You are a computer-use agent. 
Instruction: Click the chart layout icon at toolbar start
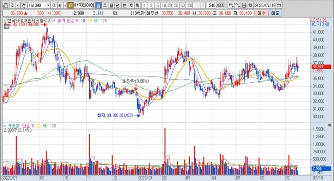[6, 5]
